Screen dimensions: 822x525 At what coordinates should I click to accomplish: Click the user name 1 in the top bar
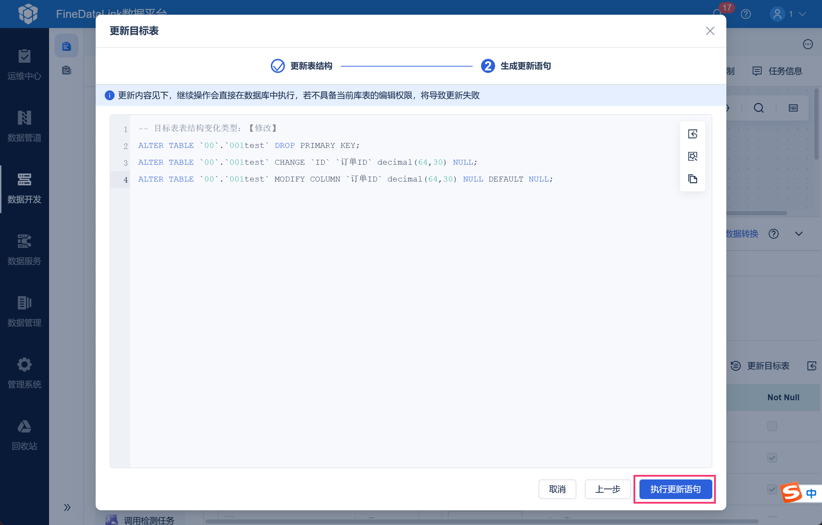(x=791, y=14)
